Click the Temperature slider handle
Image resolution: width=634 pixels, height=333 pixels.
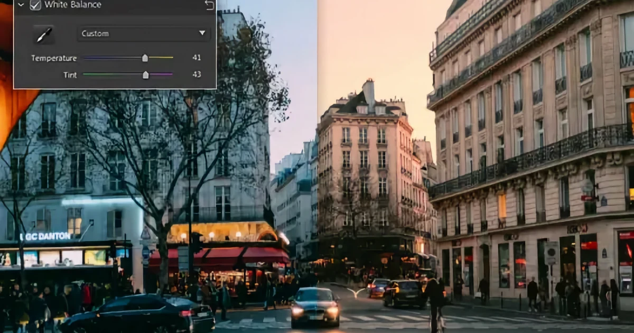coord(145,58)
